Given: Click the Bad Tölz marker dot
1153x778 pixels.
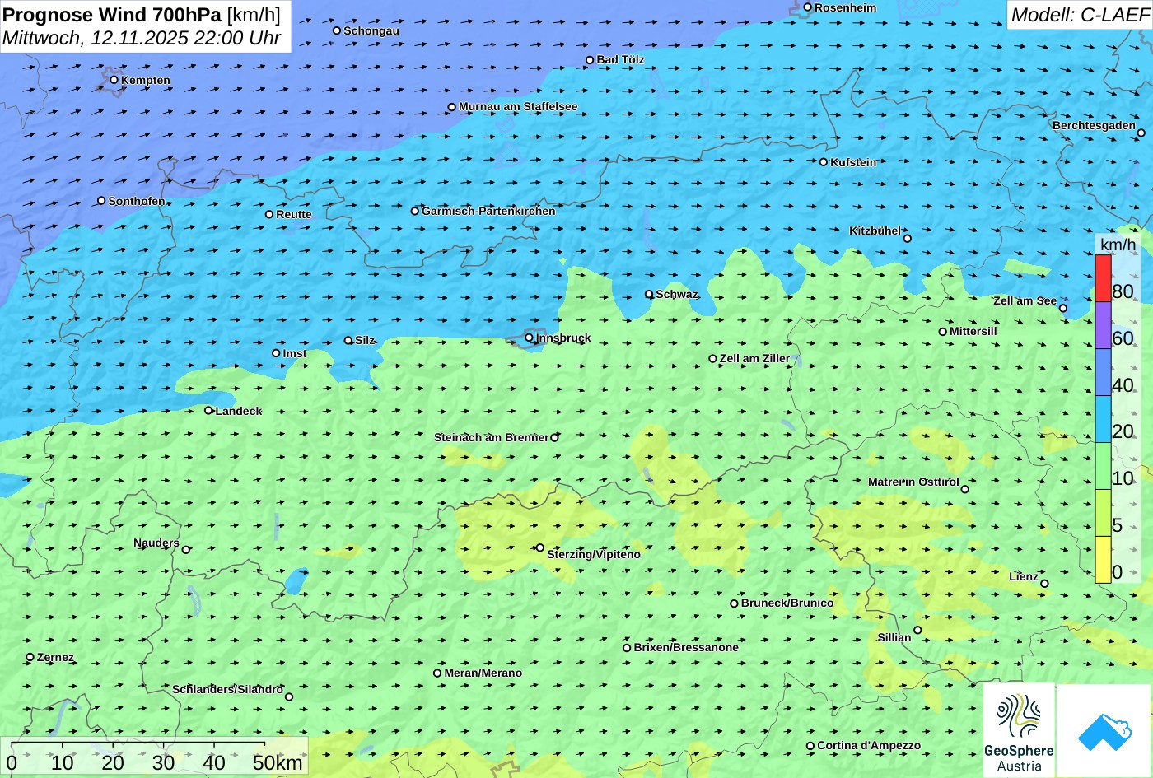Looking at the screenshot, I should coord(590,60).
